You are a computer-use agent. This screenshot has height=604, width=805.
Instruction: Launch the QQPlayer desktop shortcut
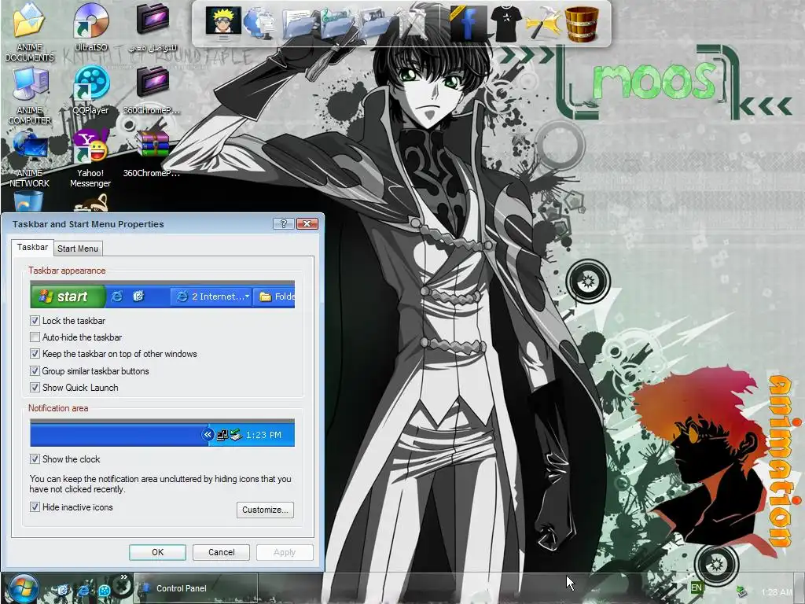91,90
